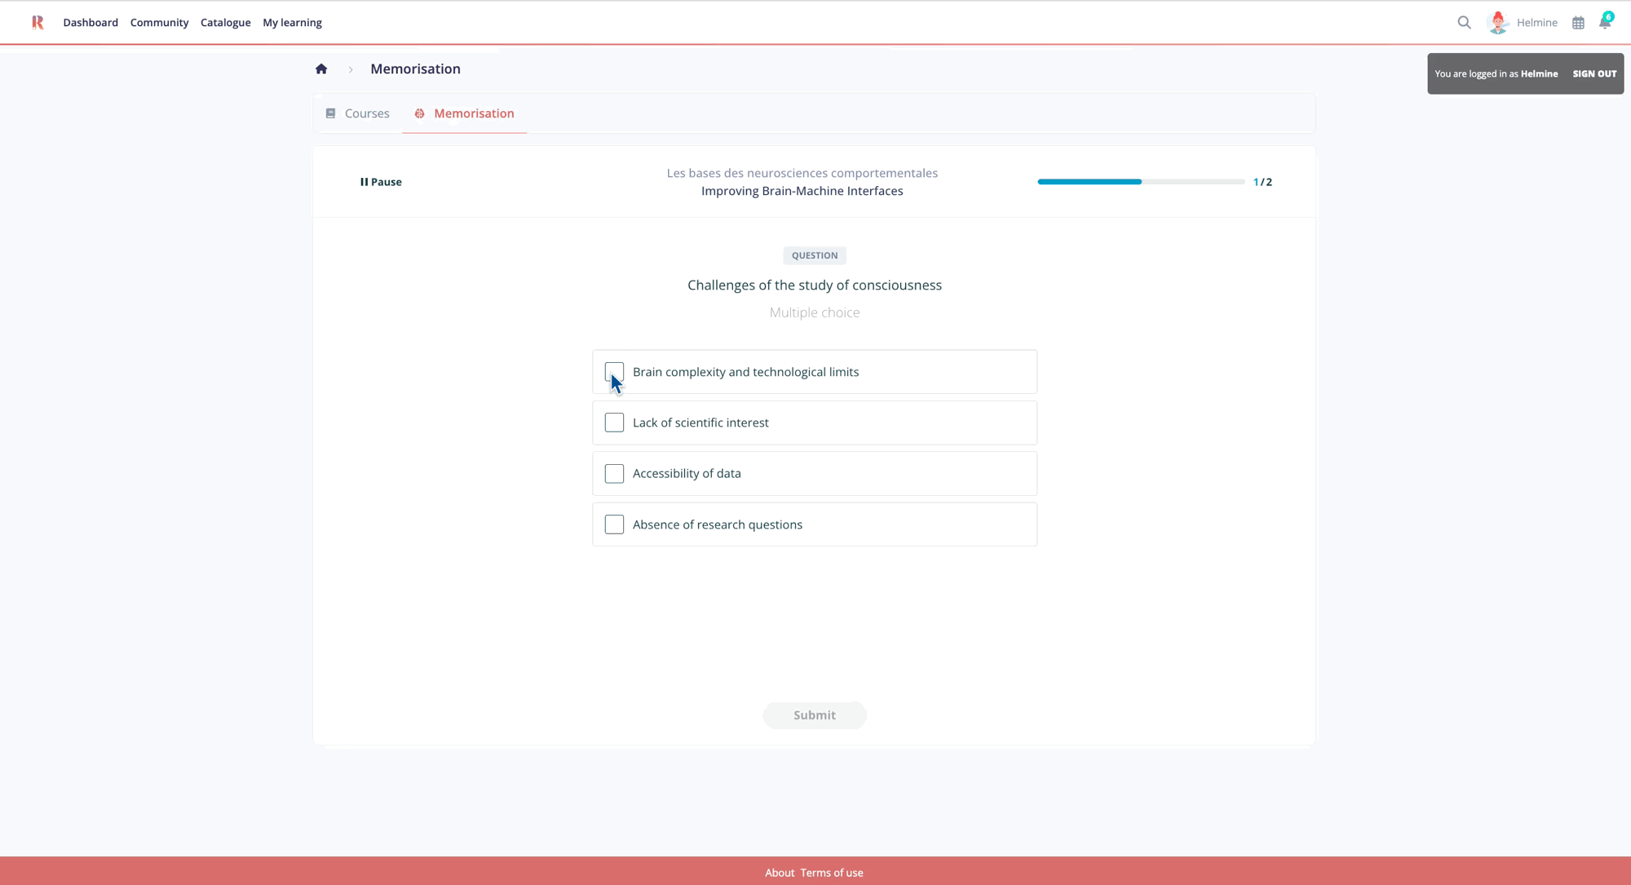Open the Dashboard menu item
The image size is (1631, 885).
91,22
